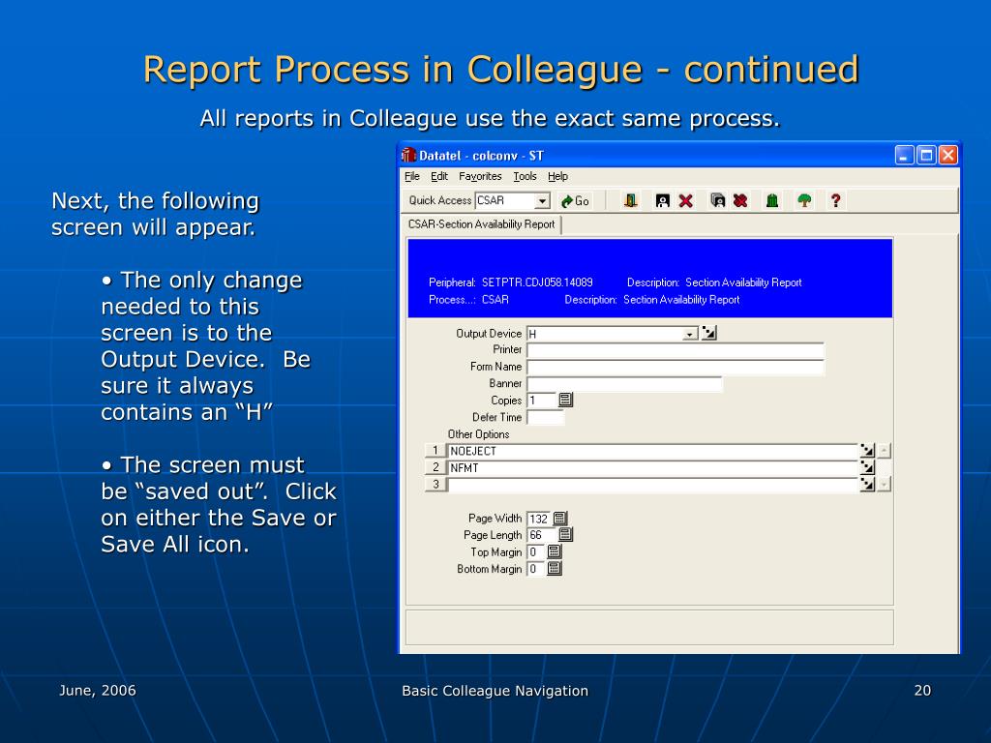Click into the Form Name field
The image size is (991, 743).
tap(676, 368)
